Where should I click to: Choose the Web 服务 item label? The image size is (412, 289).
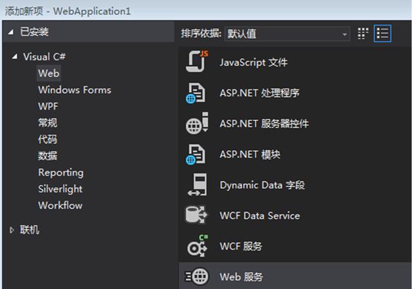[241, 277]
